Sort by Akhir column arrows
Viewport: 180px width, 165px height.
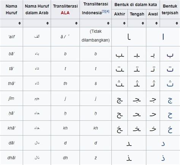(x=124, y=23)
